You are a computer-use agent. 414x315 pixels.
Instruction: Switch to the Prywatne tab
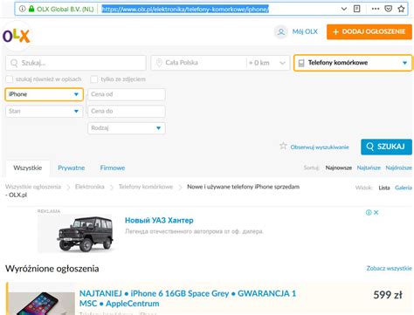[72, 168]
